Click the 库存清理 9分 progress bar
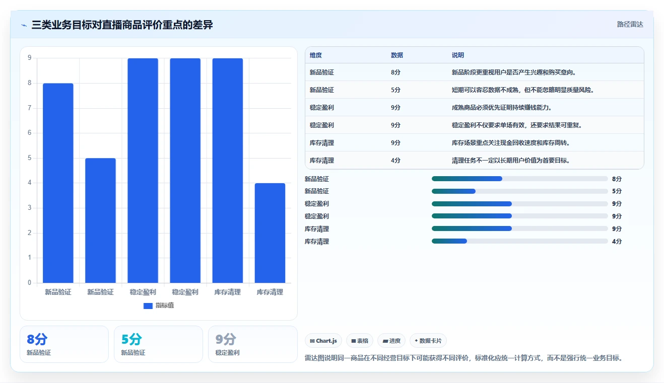 (519, 228)
